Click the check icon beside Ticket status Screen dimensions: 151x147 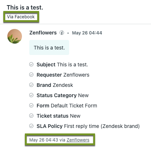tap(31, 115)
